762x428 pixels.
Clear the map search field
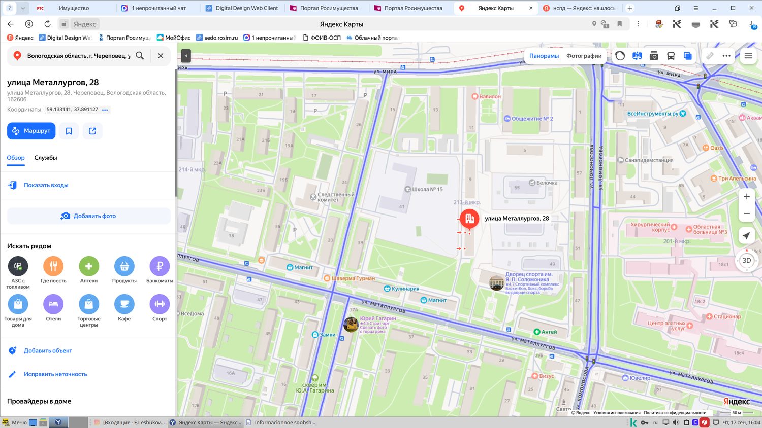click(x=161, y=56)
